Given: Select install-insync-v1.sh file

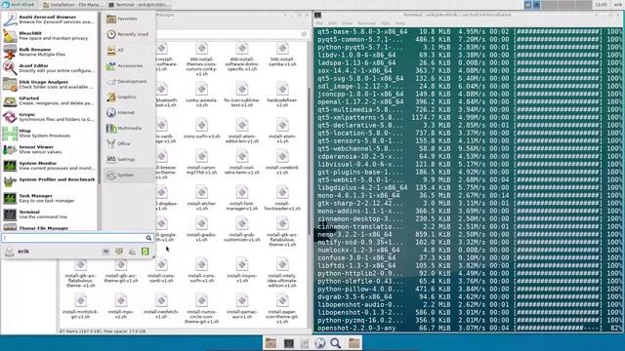Looking at the screenshot, I should pos(242,271).
